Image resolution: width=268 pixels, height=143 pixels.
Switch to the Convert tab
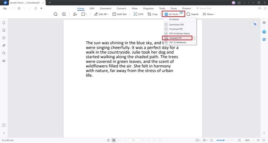121,8
